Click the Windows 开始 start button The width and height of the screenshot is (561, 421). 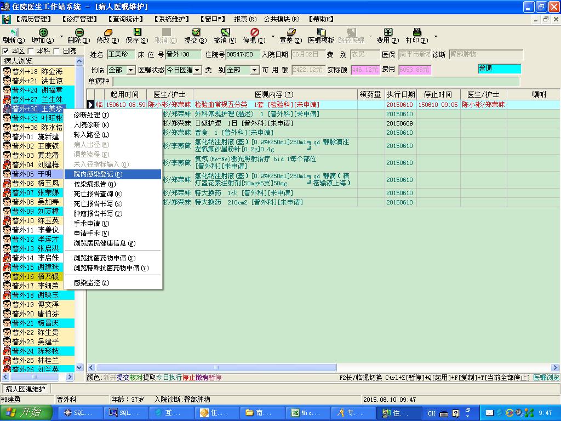coord(26,413)
